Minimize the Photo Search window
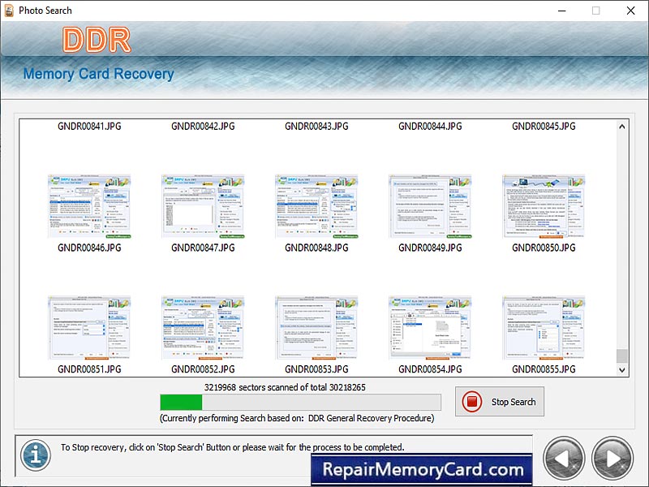Viewport: 649px width, 487px height. [x=561, y=11]
